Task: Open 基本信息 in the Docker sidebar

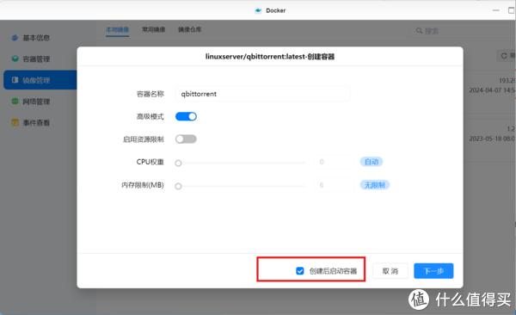Action: click(x=35, y=38)
